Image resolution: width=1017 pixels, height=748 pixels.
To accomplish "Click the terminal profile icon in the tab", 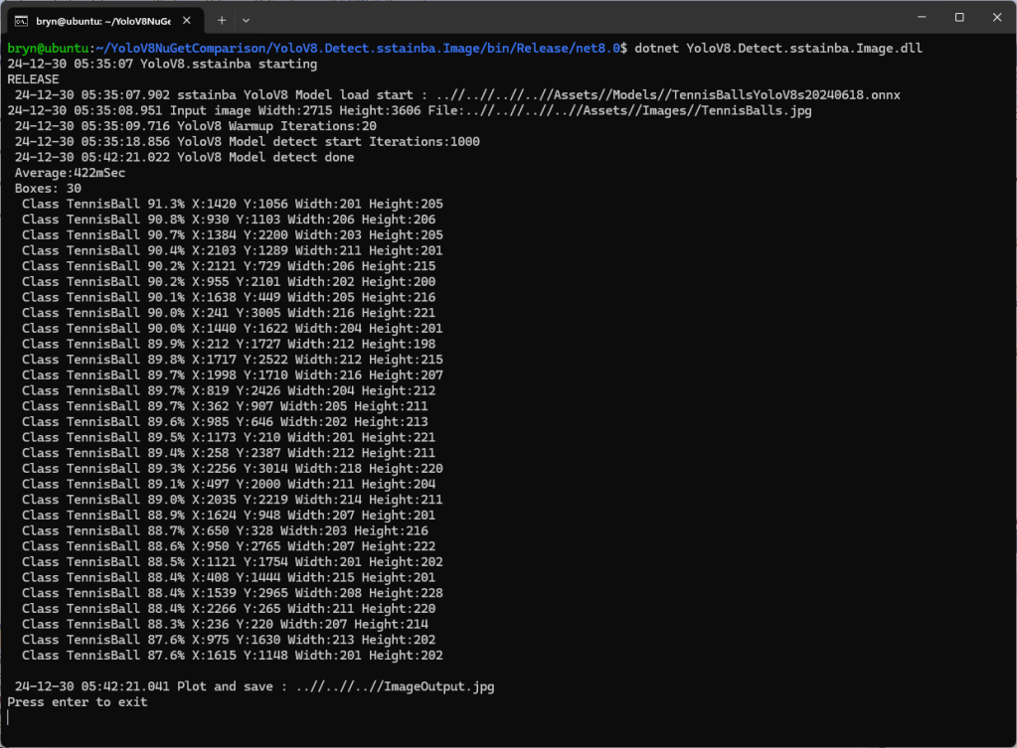I will (21, 19).
